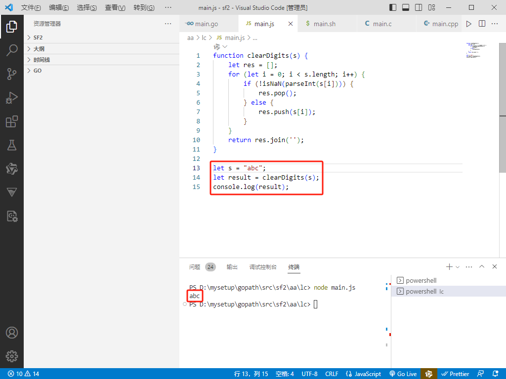
Task: Click 行 13, 列 15 cursor position
Action: [251, 374]
